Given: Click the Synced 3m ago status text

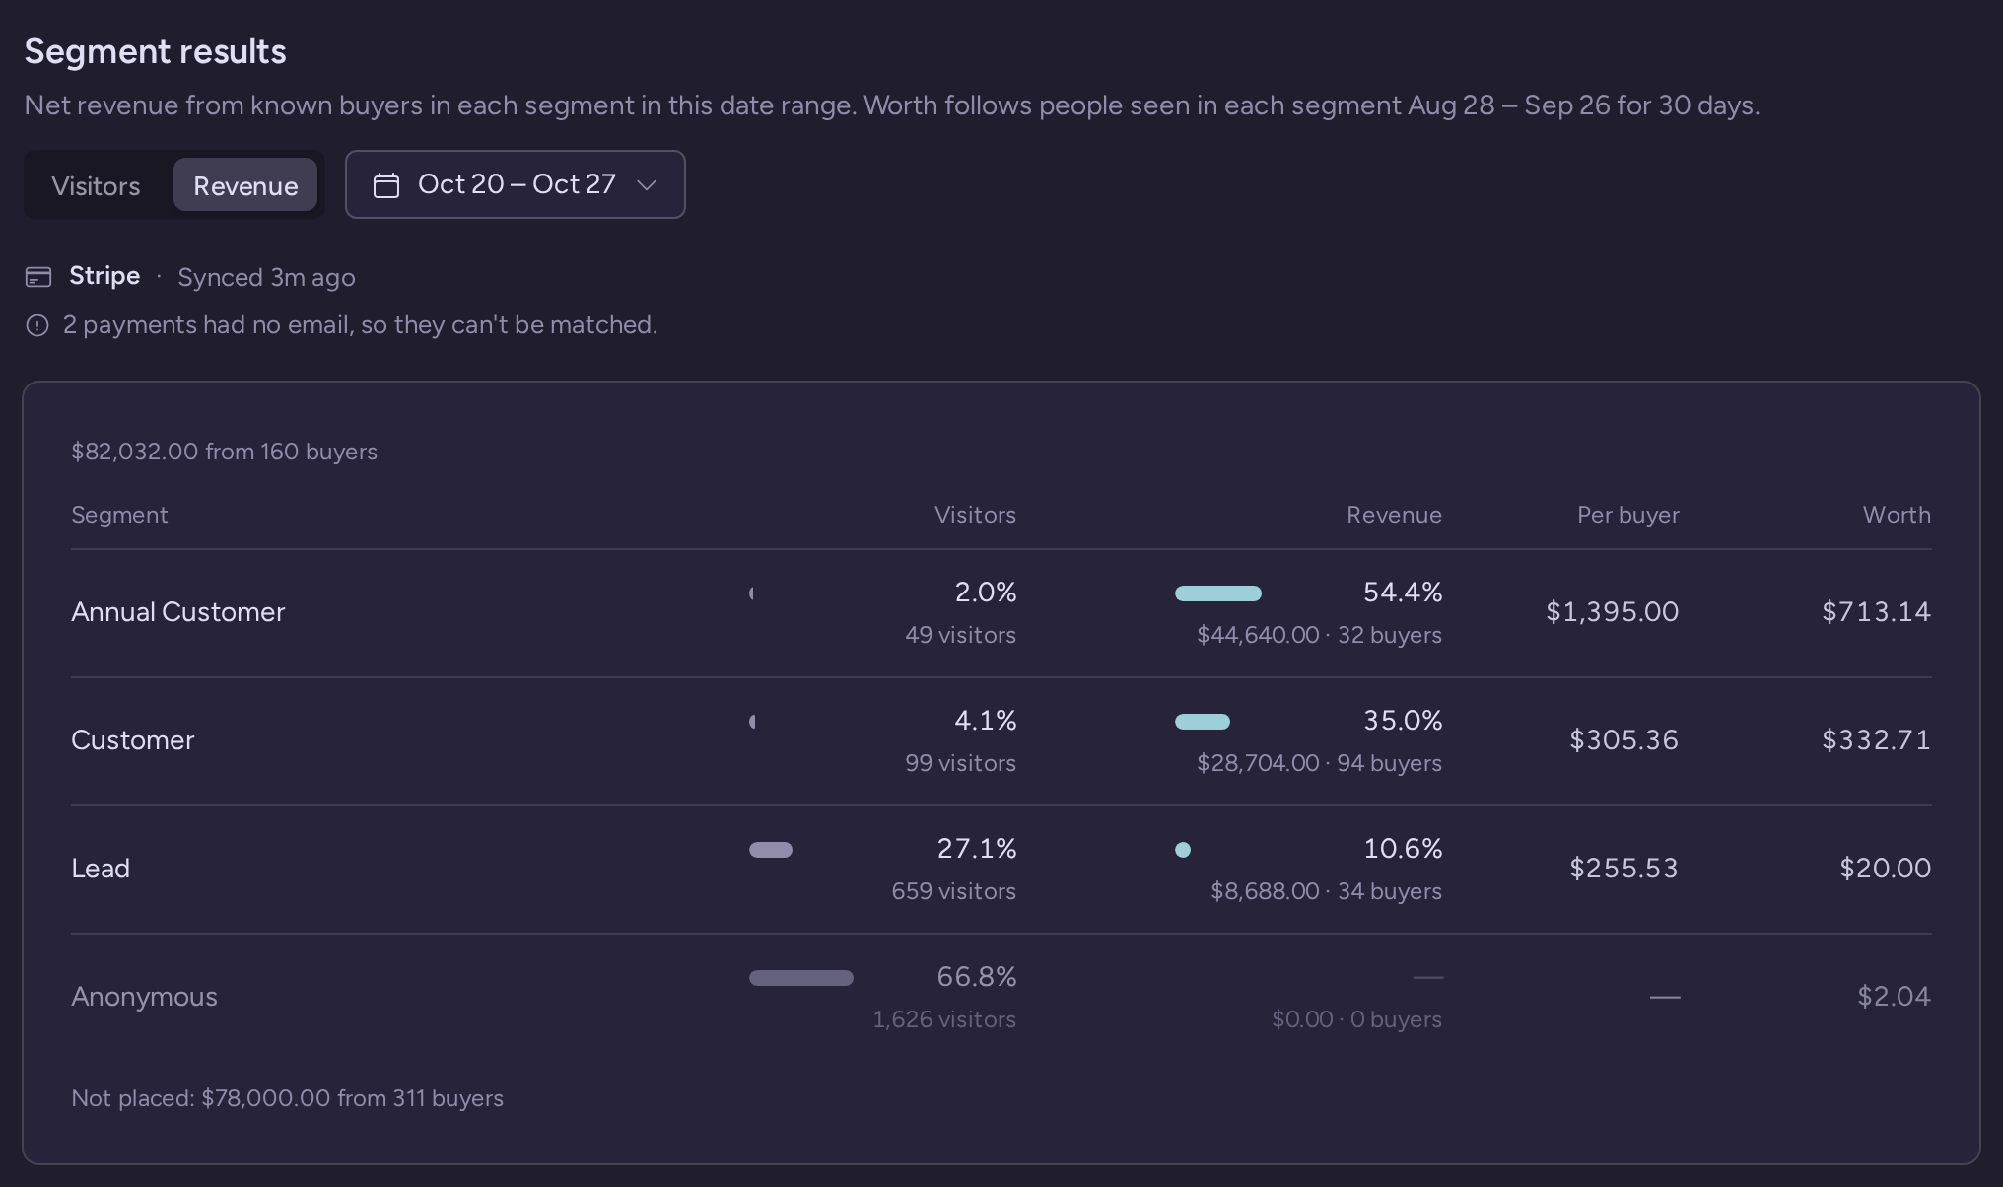Looking at the screenshot, I should click(x=266, y=277).
